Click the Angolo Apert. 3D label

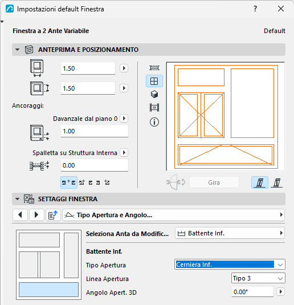(111, 292)
